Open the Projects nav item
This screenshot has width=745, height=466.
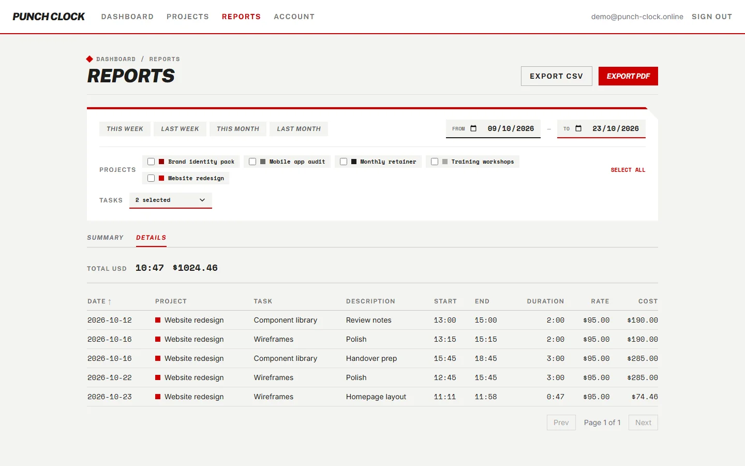coord(188,17)
